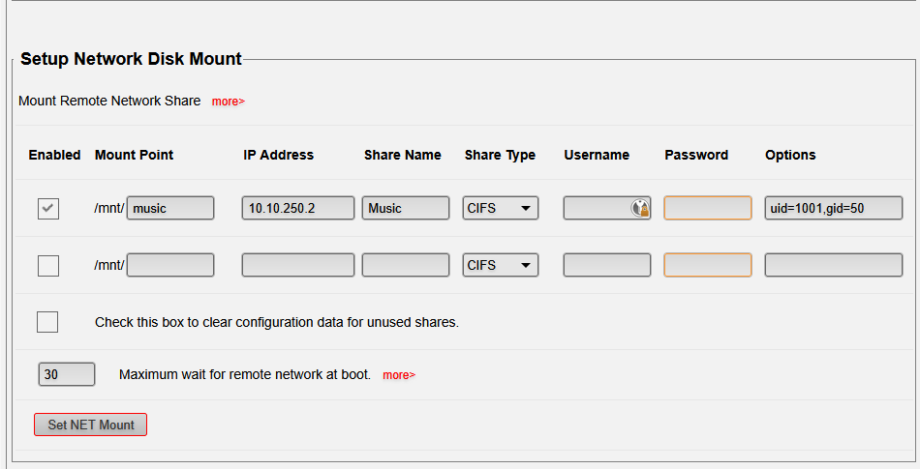
Task: Click the empty Username field in second row
Action: (607, 265)
